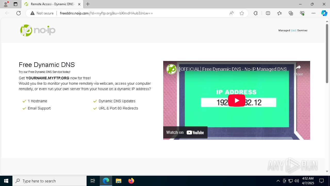This screenshot has width=330, height=186.
Task: Open Settings and more ellipsis menu
Action: pyautogui.click(x=313, y=13)
